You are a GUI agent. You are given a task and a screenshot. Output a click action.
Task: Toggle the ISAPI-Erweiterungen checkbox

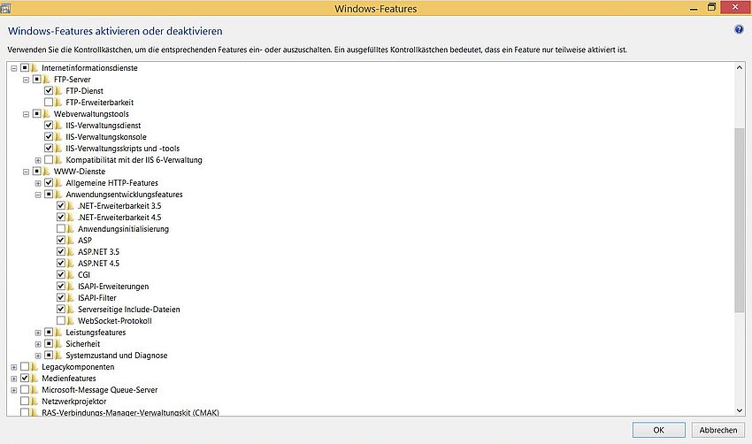click(x=61, y=287)
